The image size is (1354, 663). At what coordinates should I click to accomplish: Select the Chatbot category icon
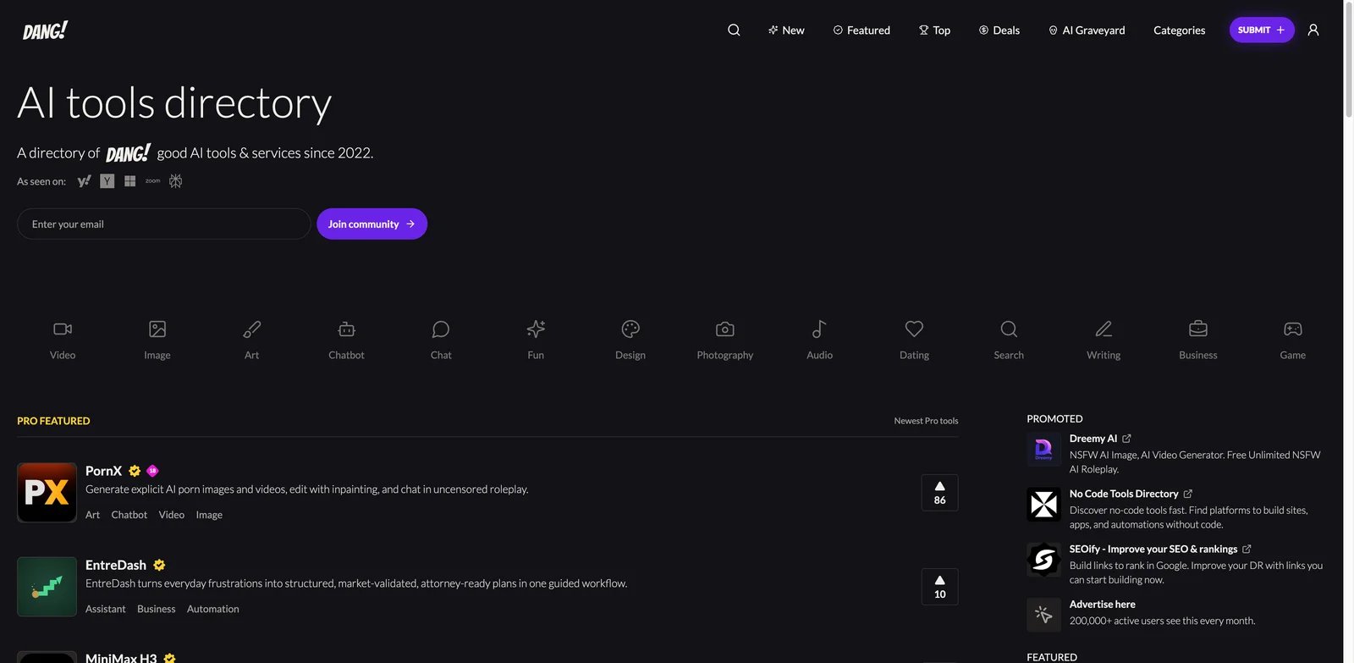click(347, 329)
